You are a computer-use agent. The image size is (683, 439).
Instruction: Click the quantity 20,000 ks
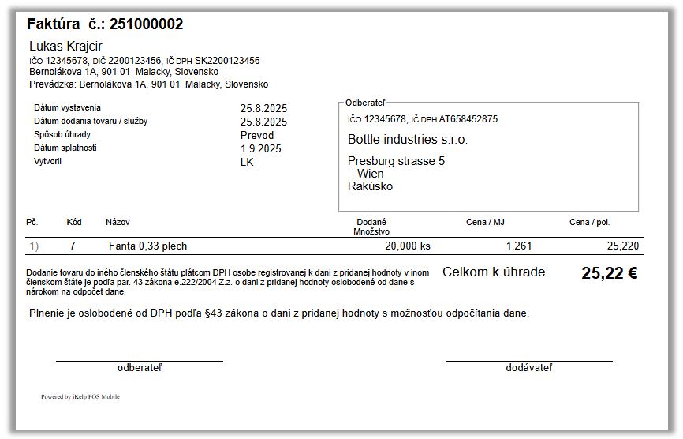tap(407, 246)
